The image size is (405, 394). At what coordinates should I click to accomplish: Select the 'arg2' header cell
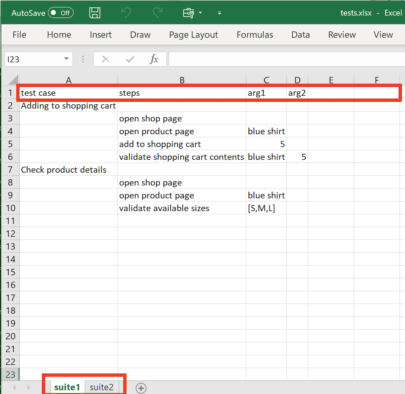tap(297, 92)
